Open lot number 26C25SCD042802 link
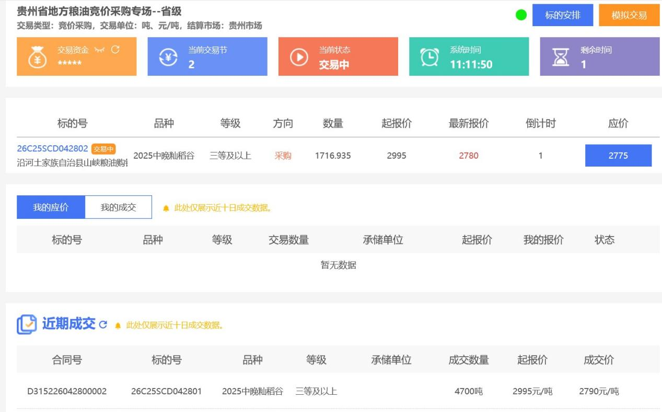 pyautogui.click(x=52, y=149)
